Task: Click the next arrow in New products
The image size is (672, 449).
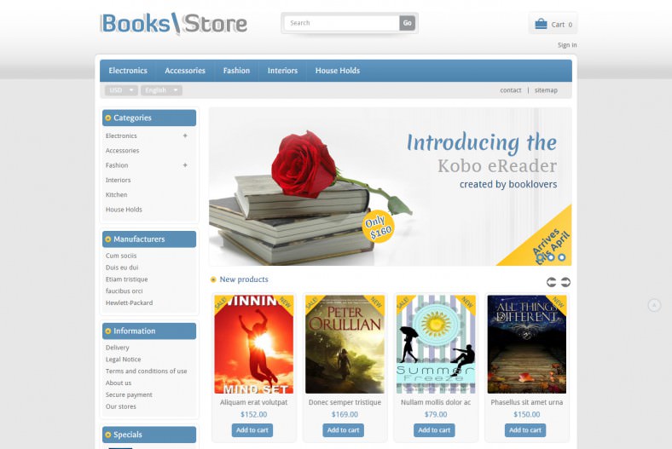Action: (565, 282)
